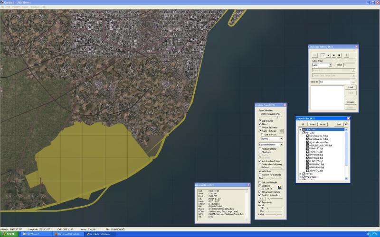This screenshot has height=237, width=380.
Task: Select the largest square brush icon
Action: (340, 55)
